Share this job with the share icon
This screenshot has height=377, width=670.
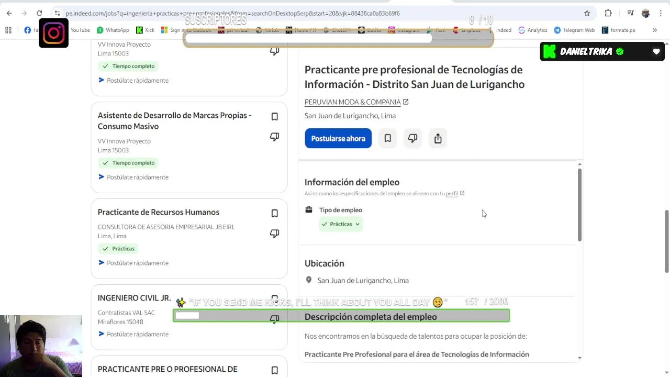[x=438, y=138]
